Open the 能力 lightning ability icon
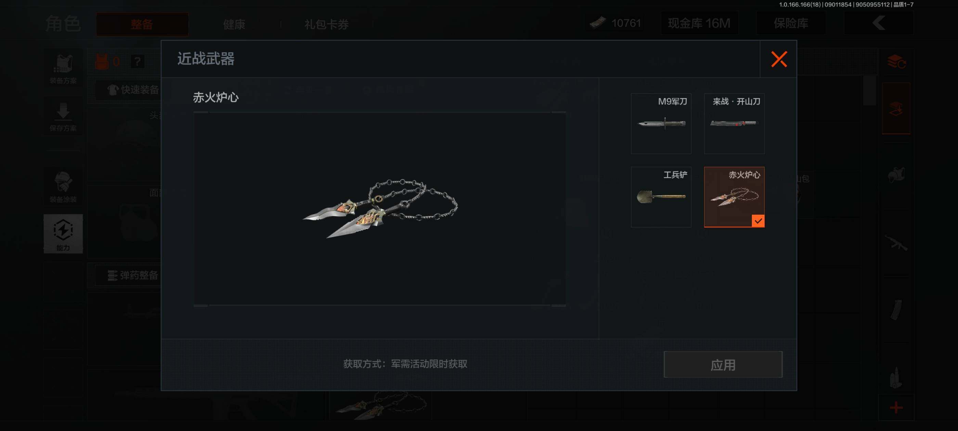The width and height of the screenshot is (958, 431). click(x=63, y=234)
